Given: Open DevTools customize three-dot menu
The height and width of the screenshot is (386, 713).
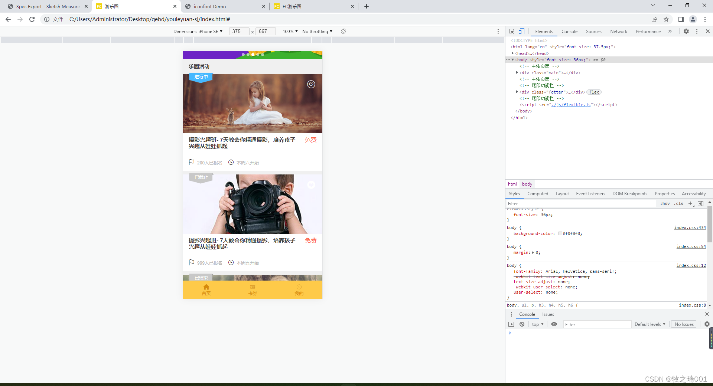Looking at the screenshot, I should (x=697, y=32).
